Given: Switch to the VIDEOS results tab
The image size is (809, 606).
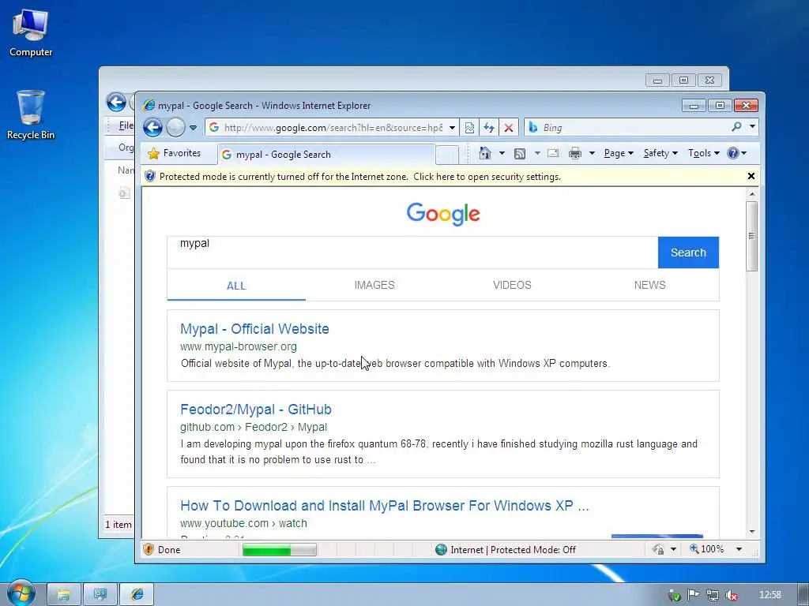Looking at the screenshot, I should pyautogui.click(x=512, y=285).
